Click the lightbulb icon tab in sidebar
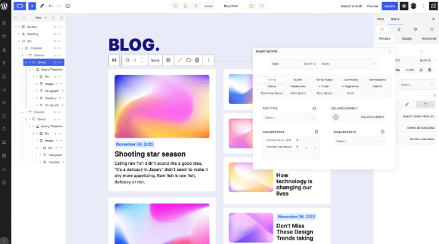 399,30
